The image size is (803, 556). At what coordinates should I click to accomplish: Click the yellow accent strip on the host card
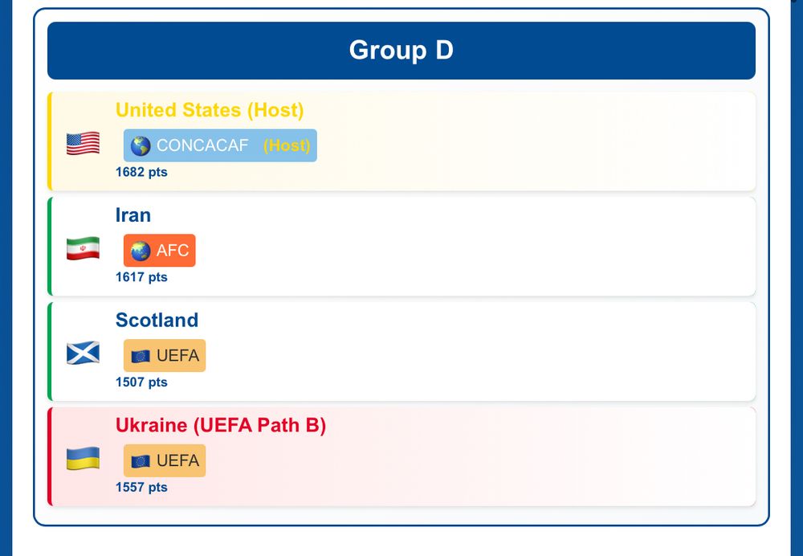coord(51,141)
